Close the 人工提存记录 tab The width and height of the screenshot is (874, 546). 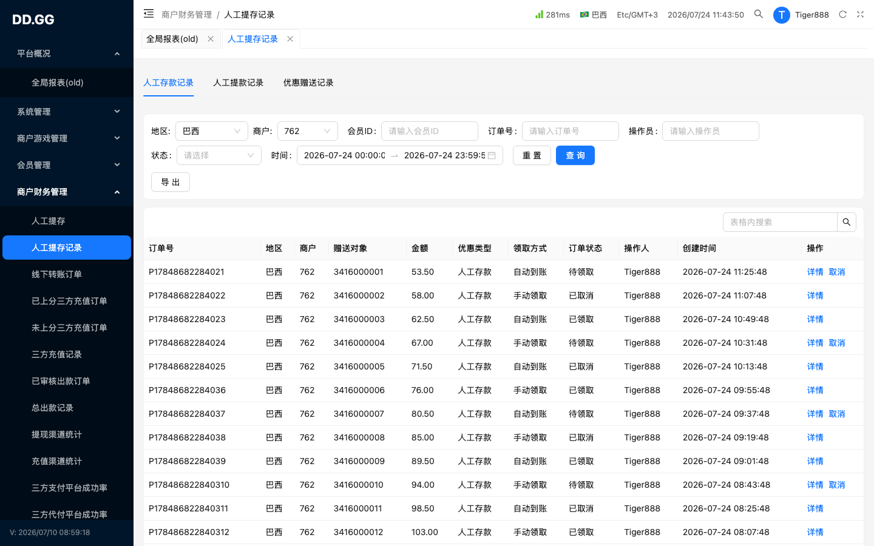click(290, 39)
